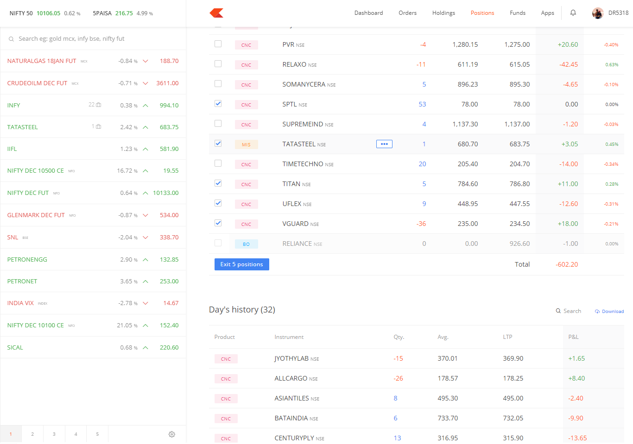Viewport: 633px width, 444px height.
Task: Click the INFY holdings briefcase icon
Action: coord(98,105)
